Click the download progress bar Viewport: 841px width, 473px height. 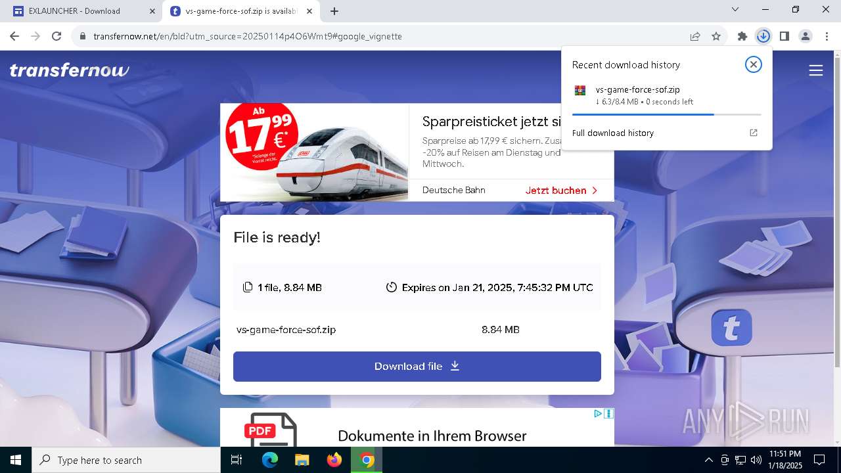point(666,114)
